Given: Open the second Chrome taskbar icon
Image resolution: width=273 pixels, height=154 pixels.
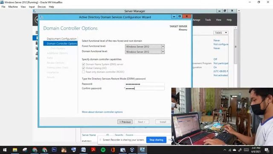Looking at the screenshot, I should 44,150.
